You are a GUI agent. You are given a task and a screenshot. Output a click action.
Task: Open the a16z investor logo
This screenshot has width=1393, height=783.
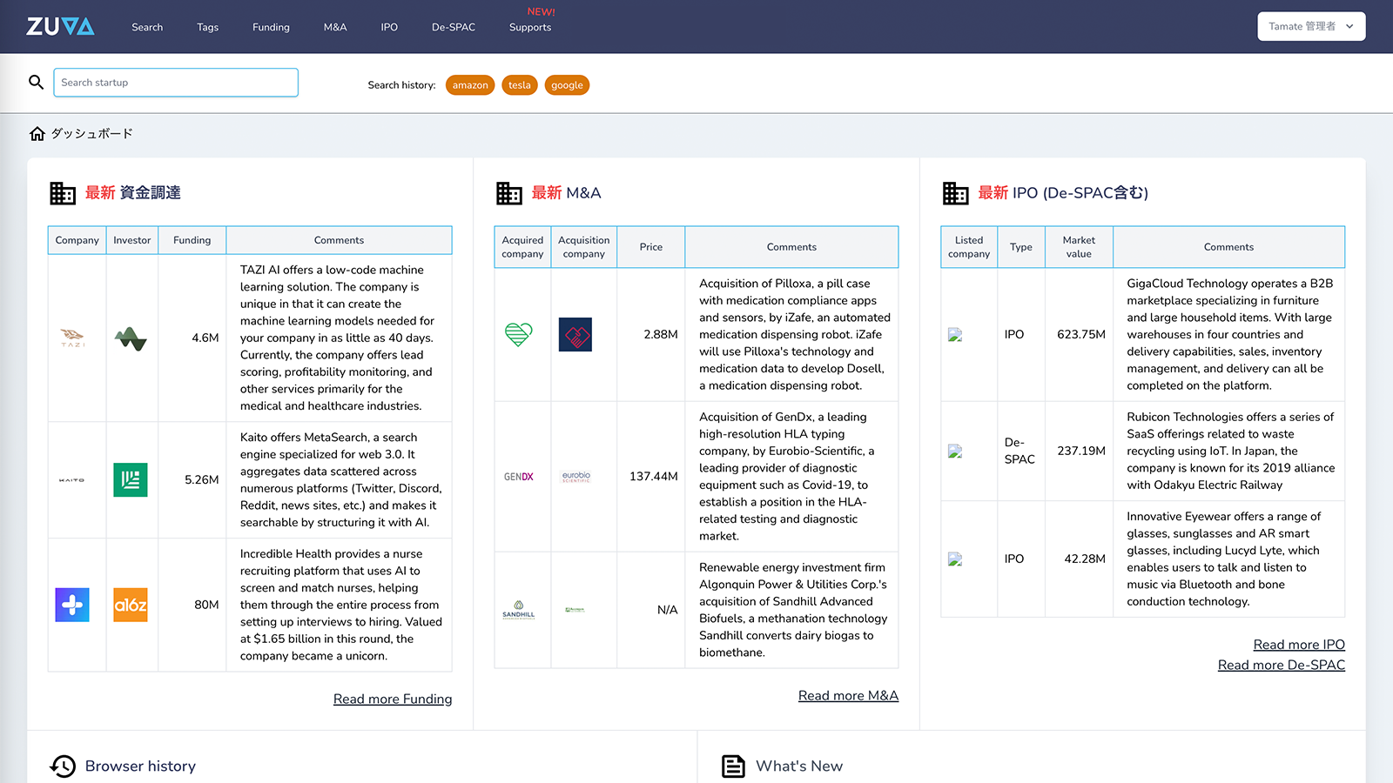(x=131, y=605)
